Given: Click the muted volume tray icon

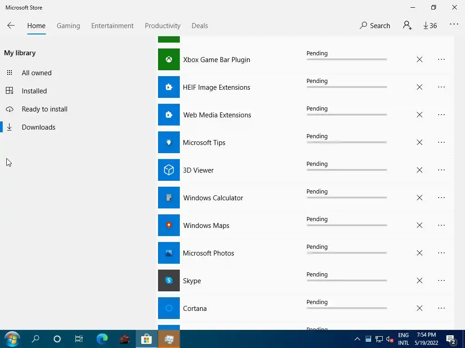Looking at the screenshot, I should click(390, 339).
